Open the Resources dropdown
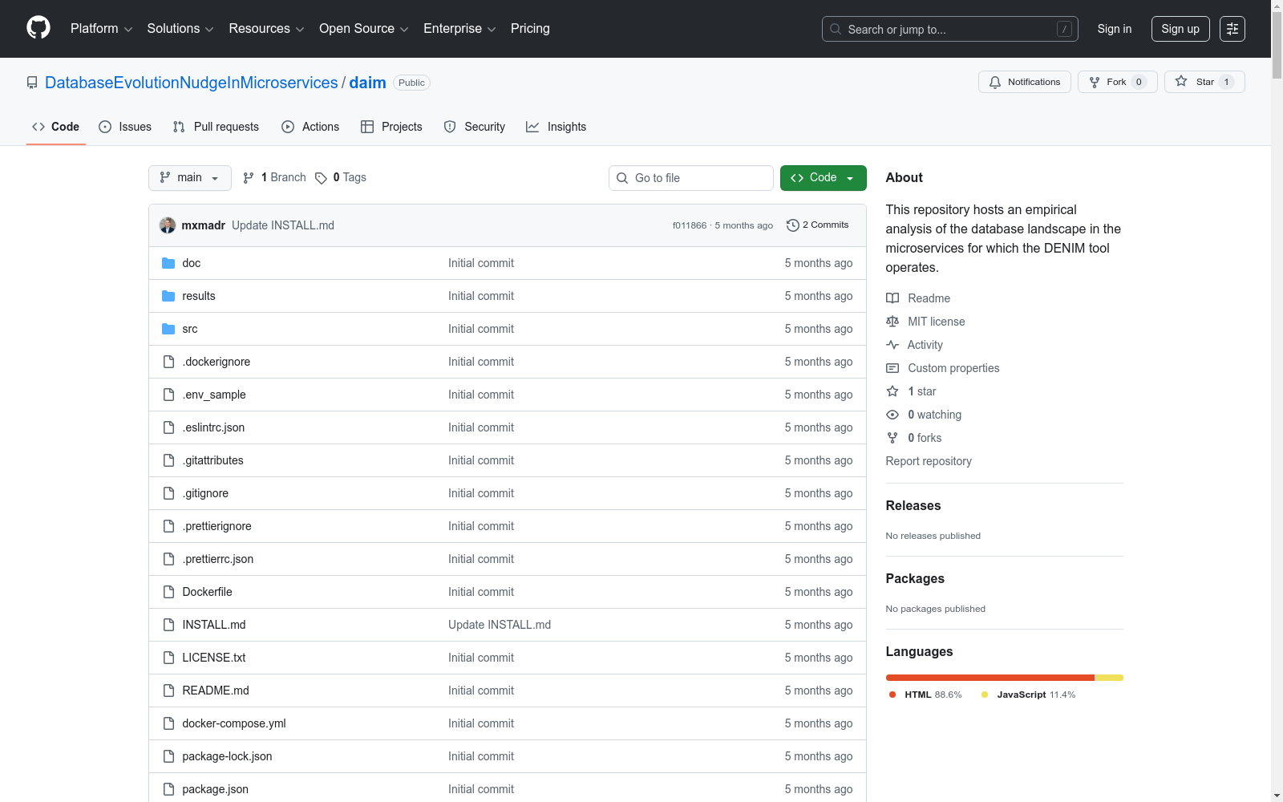This screenshot has width=1283, height=802. [266, 29]
